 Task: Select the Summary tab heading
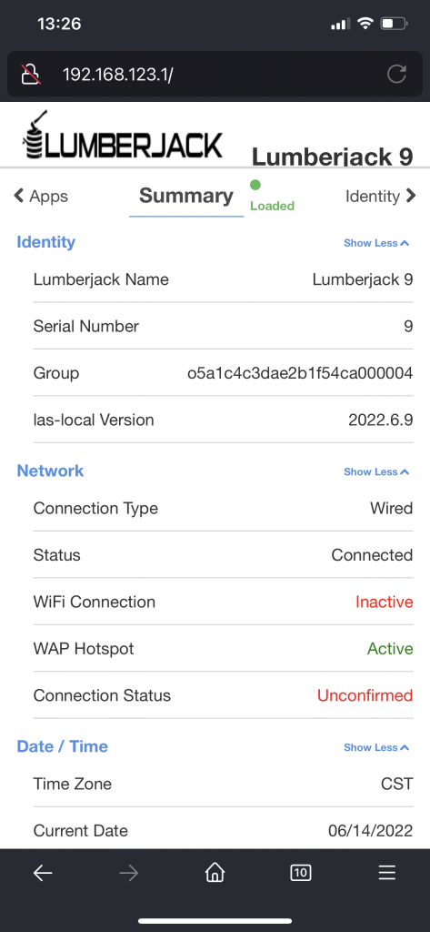186,196
